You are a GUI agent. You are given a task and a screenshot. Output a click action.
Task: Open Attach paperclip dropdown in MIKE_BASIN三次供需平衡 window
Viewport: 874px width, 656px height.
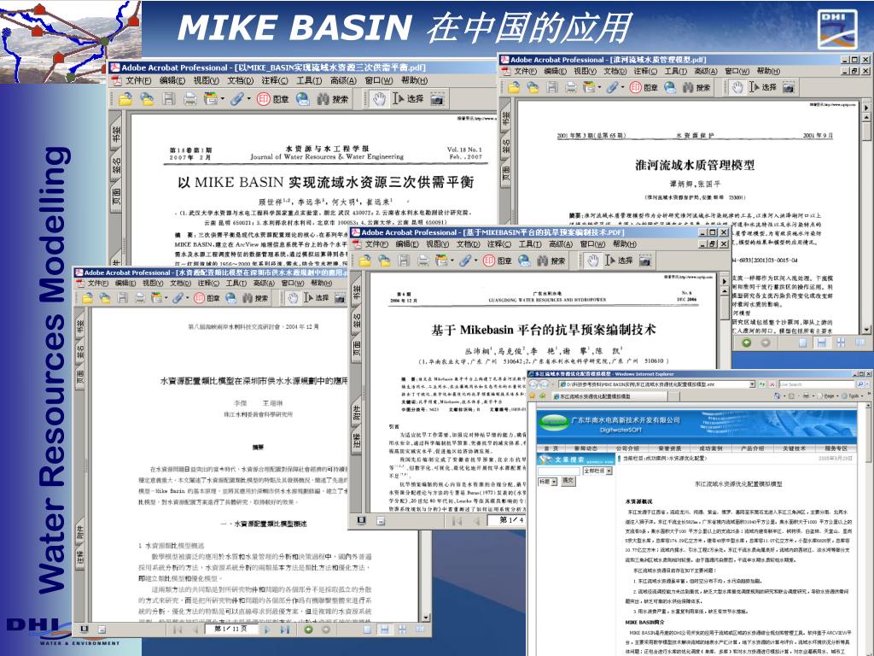(248, 99)
